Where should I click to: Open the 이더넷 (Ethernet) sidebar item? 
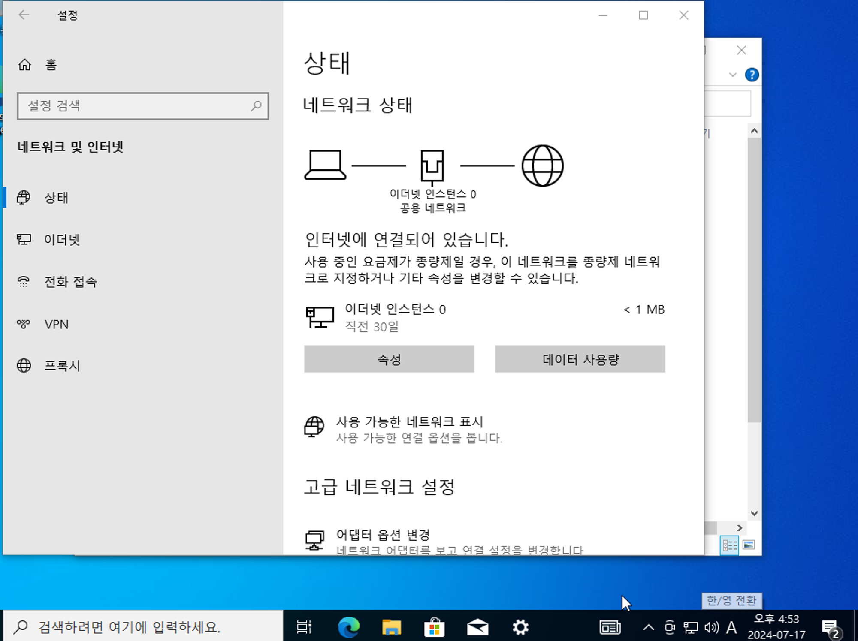click(x=62, y=240)
